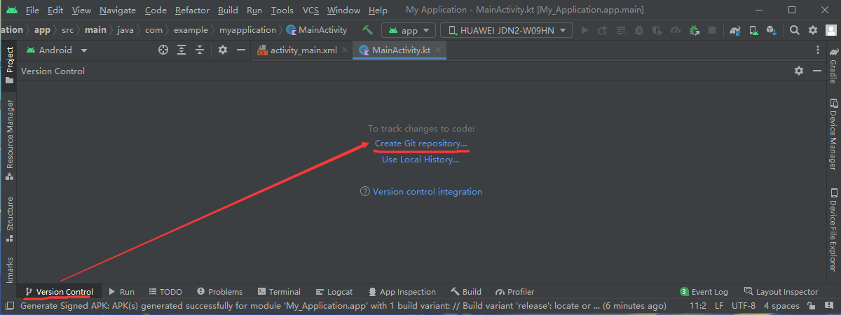Open the 4 spaces indent selector

[x=781, y=306]
